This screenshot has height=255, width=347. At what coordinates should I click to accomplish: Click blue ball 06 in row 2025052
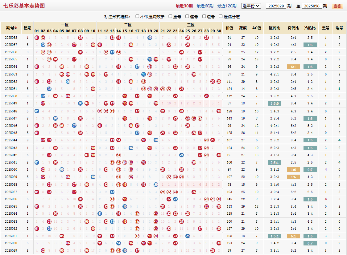point(68,82)
